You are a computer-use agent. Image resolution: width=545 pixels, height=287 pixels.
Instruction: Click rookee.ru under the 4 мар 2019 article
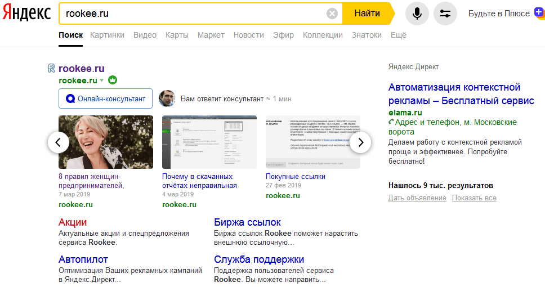(179, 205)
